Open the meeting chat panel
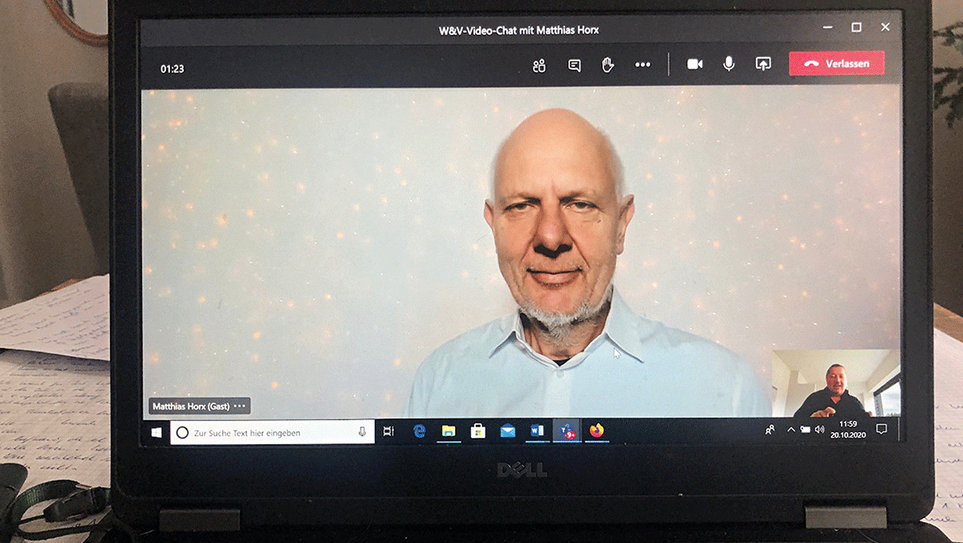The height and width of the screenshot is (543, 963). click(x=575, y=65)
